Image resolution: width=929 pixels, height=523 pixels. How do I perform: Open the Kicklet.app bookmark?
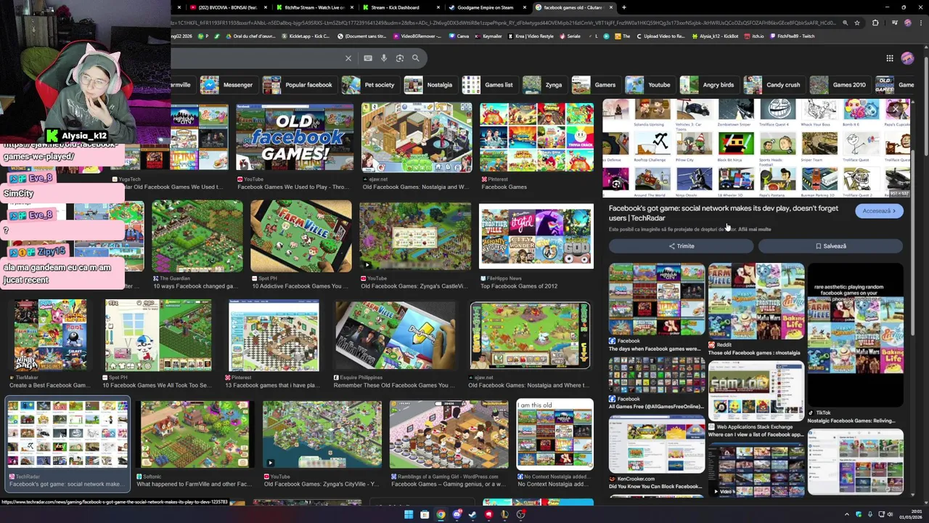[x=305, y=36]
